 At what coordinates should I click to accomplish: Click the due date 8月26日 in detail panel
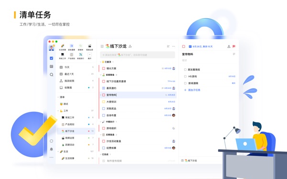200,47
